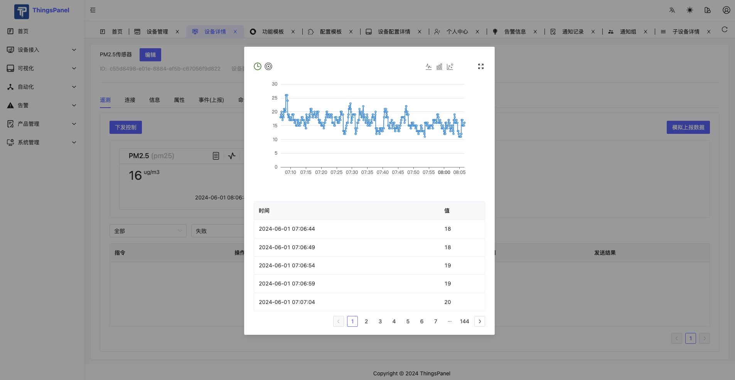Go to page 3 in dialog pagination
This screenshot has height=380, width=735.
(x=380, y=321)
